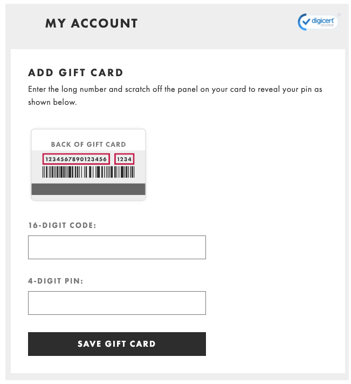Click the small circle beside DigiCert badge
Screen dimensions: 351x384
339,15
